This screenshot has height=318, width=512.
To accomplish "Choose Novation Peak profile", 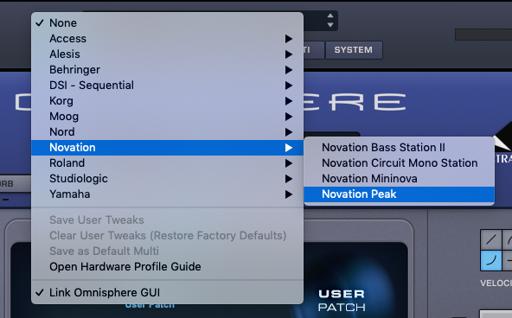I will click(399, 194).
